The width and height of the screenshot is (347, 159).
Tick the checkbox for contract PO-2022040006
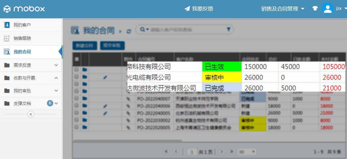[76, 106]
